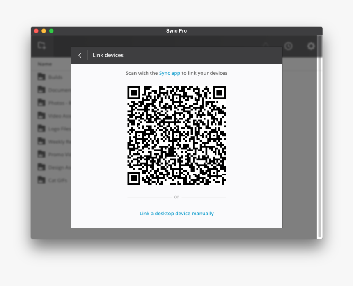Screen dimensions: 353x286
Task: Select the Video folder icon
Action: click(41, 115)
